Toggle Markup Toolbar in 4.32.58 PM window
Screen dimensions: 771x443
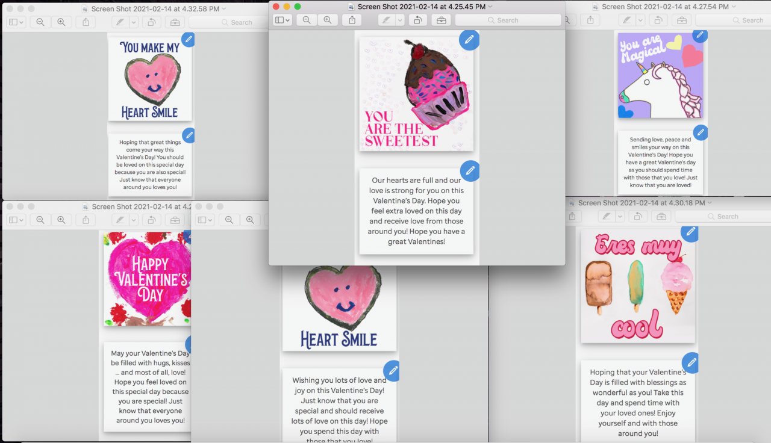[x=175, y=22]
